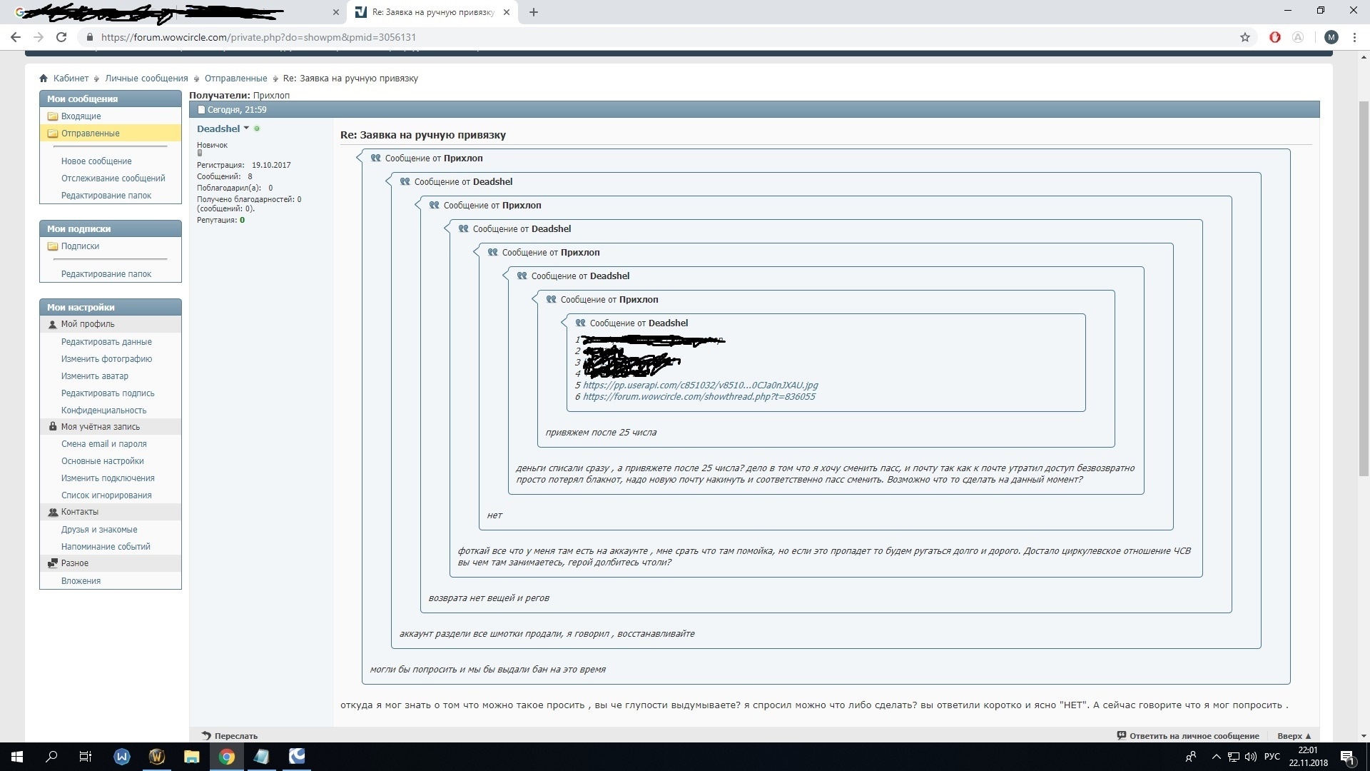Open Подписки in Мои подписки
1370x771 pixels.
click(80, 246)
